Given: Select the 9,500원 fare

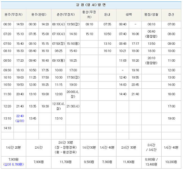Looking at the screenshot, I should click(89, 162).
